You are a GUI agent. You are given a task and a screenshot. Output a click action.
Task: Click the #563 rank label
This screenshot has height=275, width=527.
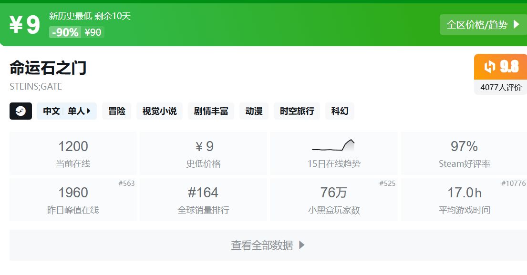126,183
